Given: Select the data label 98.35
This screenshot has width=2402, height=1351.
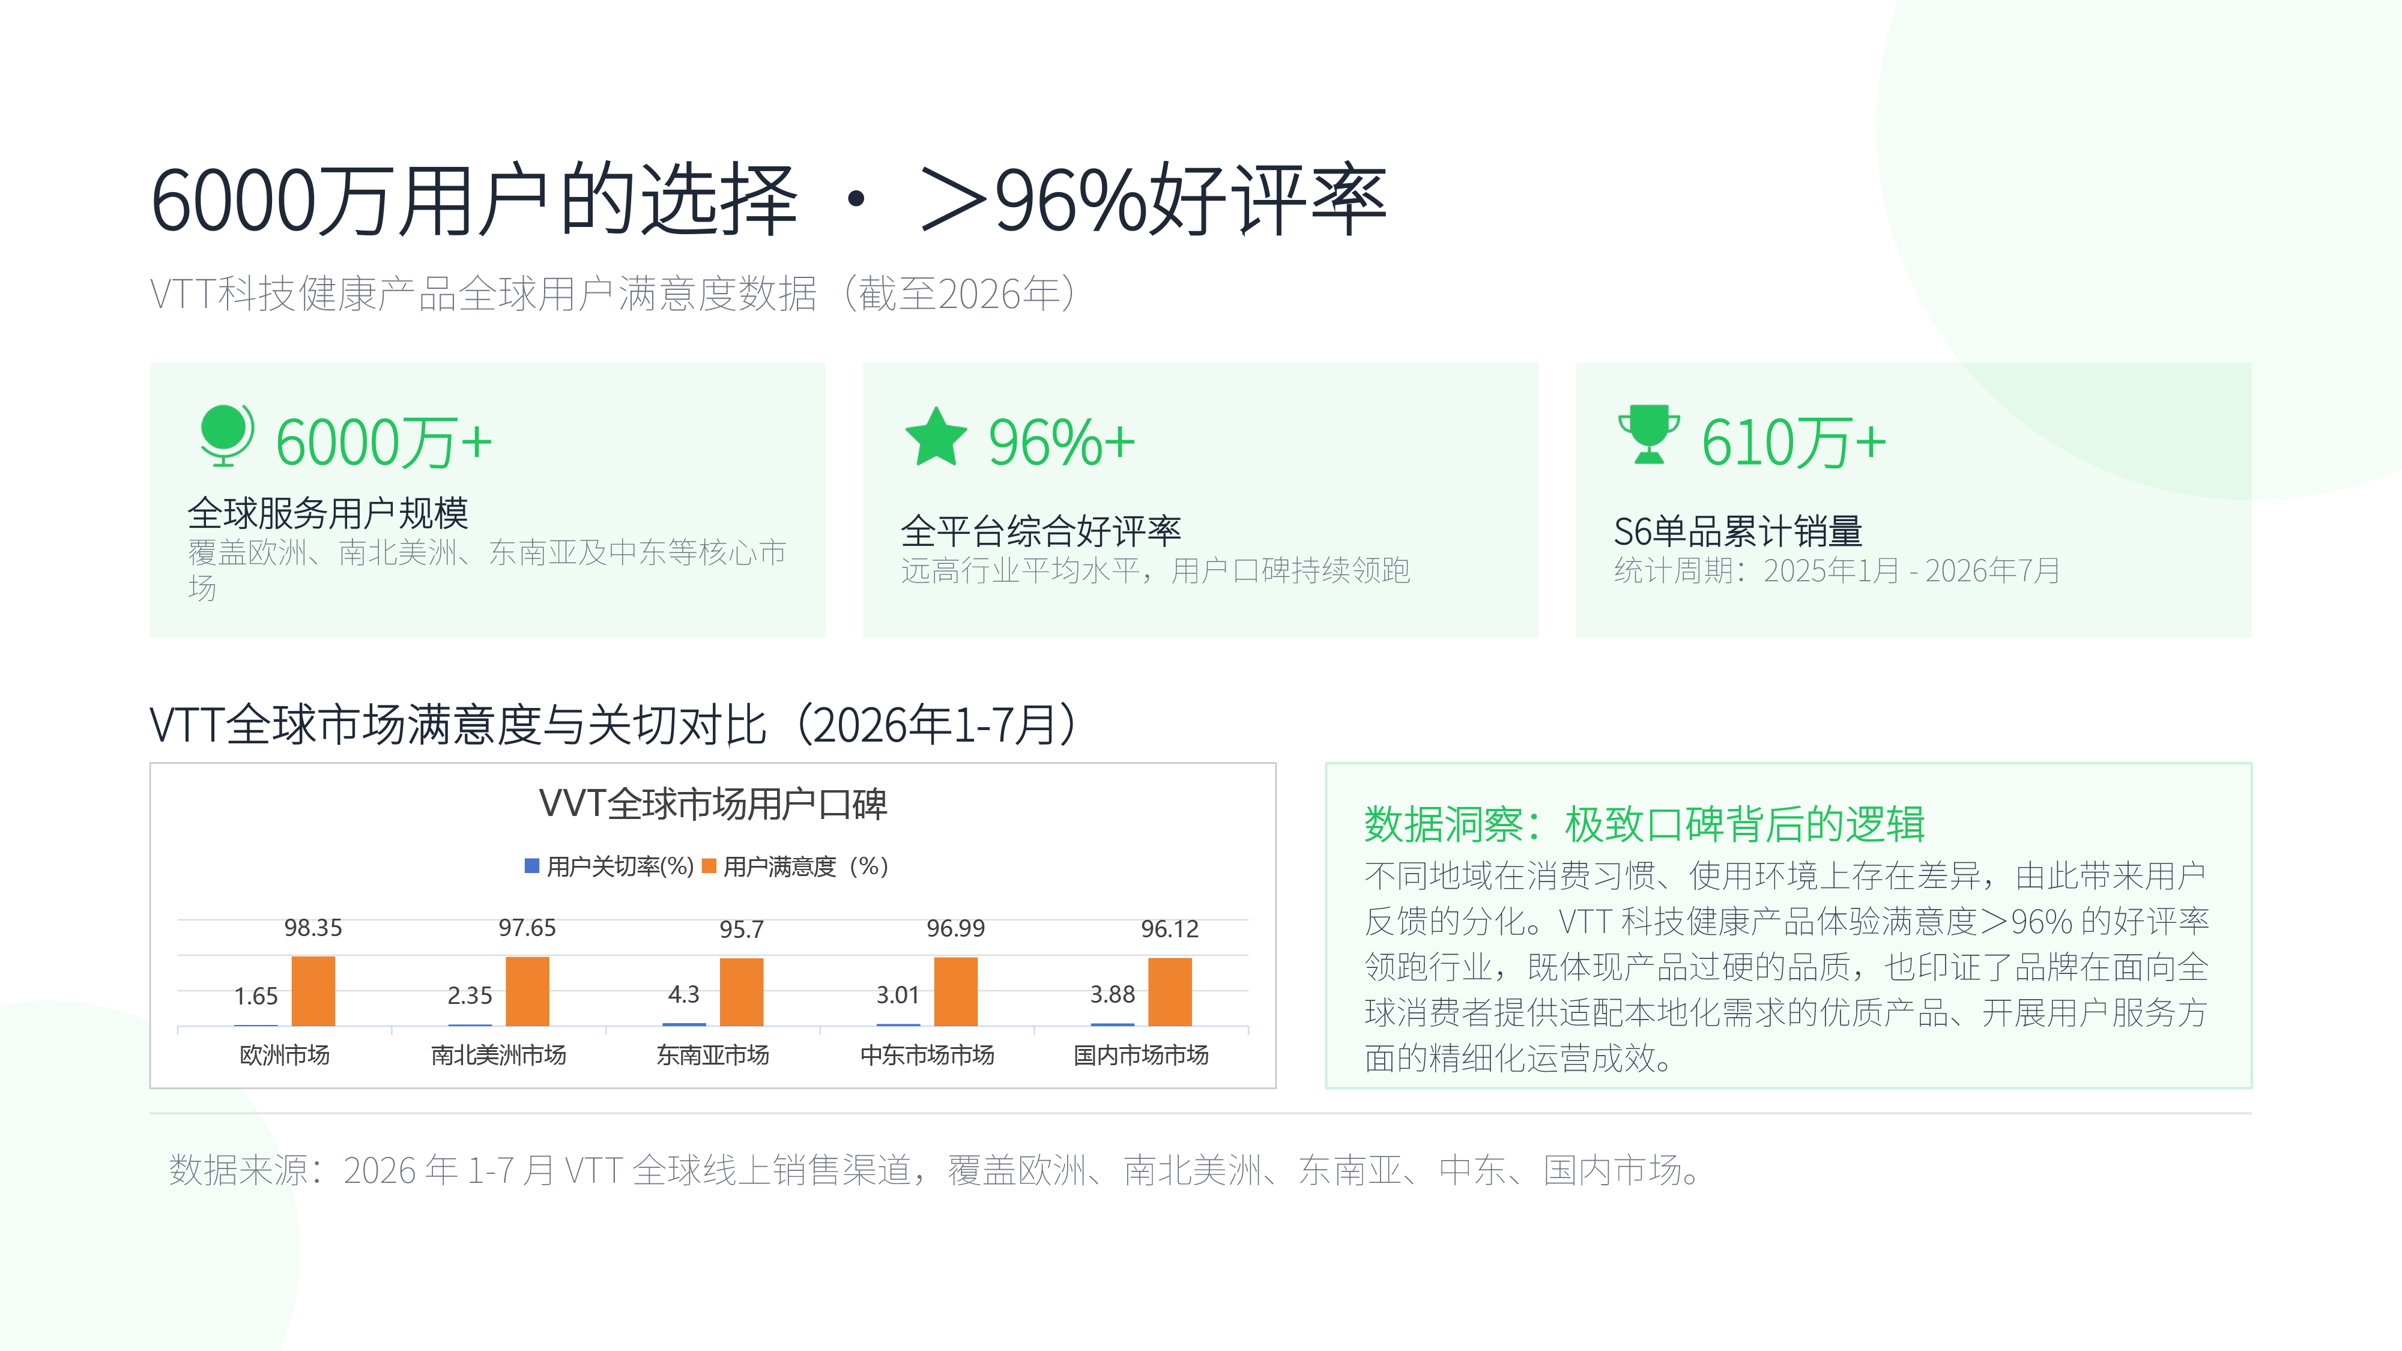Looking at the screenshot, I should click(x=313, y=929).
